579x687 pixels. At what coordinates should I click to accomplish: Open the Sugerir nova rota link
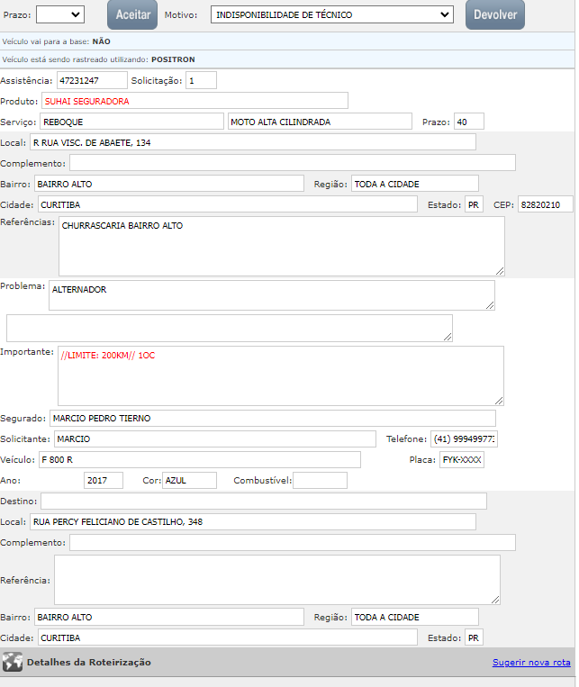click(x=531, y=663)
